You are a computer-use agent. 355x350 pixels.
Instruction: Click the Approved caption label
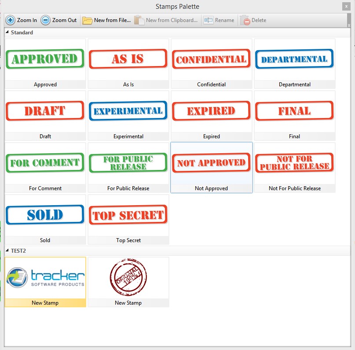[x=45, y=85]
